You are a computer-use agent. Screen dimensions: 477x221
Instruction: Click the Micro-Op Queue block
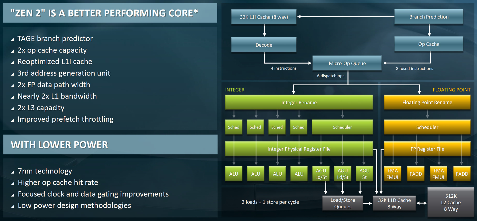tap(347, 63)
